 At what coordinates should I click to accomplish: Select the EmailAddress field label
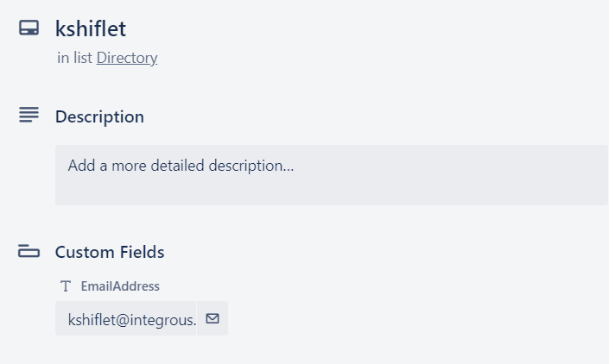click(x=120, y=286)
